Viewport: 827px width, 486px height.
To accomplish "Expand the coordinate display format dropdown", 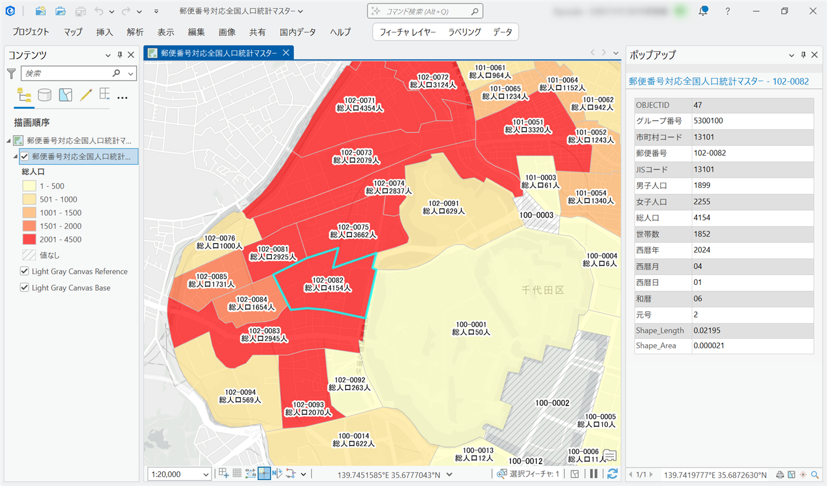I will pos(450,474).
